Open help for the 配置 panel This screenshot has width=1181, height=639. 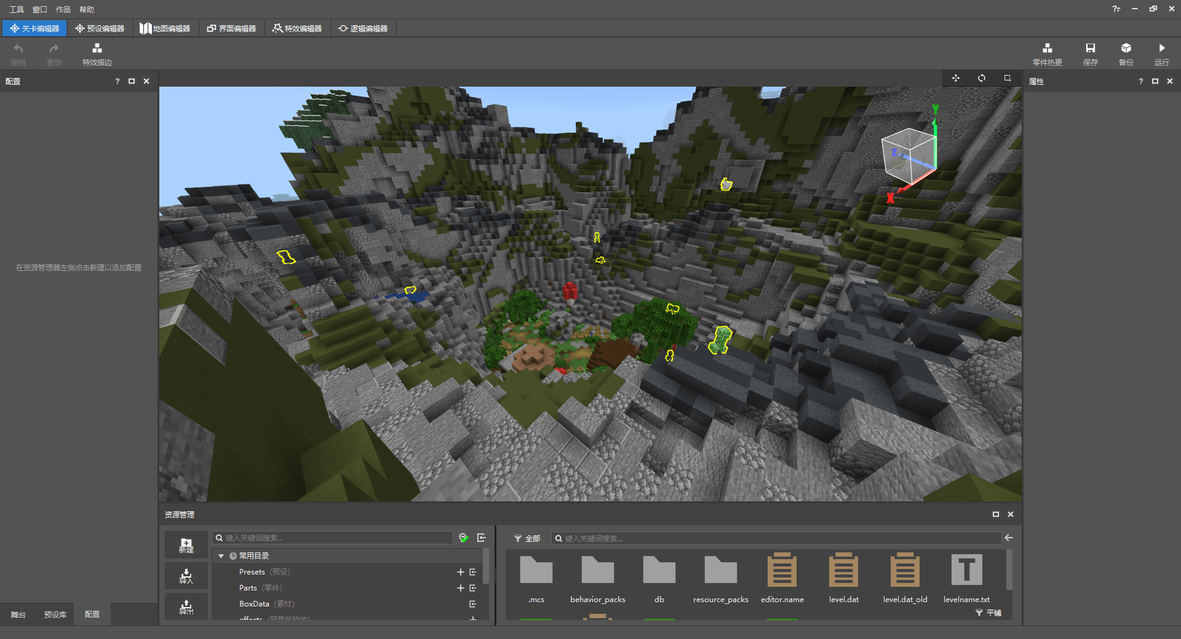point(117,81)
